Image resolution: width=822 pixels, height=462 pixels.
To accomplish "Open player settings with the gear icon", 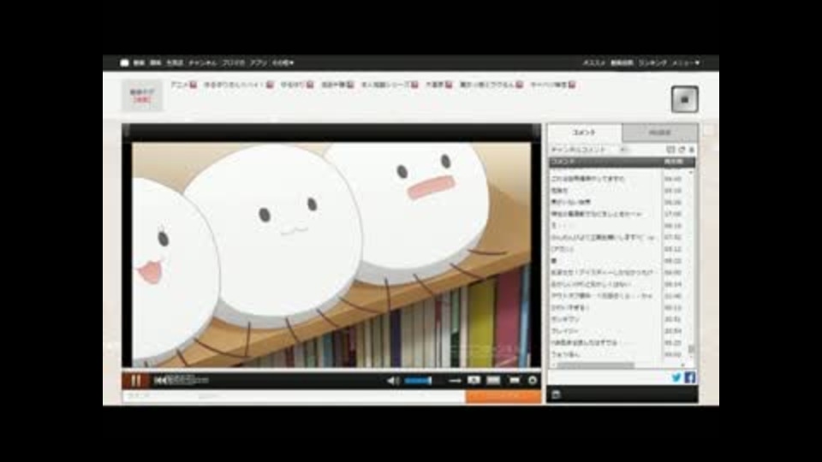I will pos(533,380).
